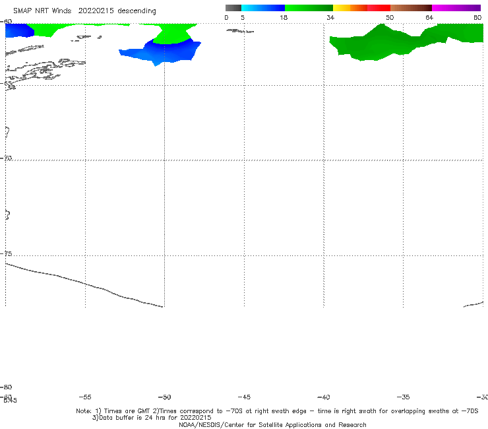The width and height of the screenshot is (488, 429).
Task: Click the gray 0-5 segment of the color bar
Action: pos(233,8)
